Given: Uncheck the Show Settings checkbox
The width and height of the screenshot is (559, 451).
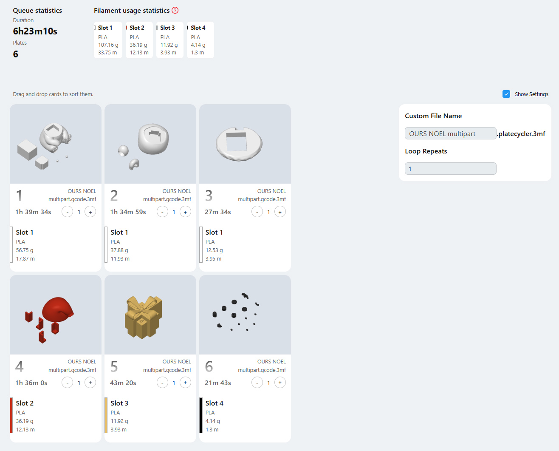Looking at the screenshot, I should 506,94.
